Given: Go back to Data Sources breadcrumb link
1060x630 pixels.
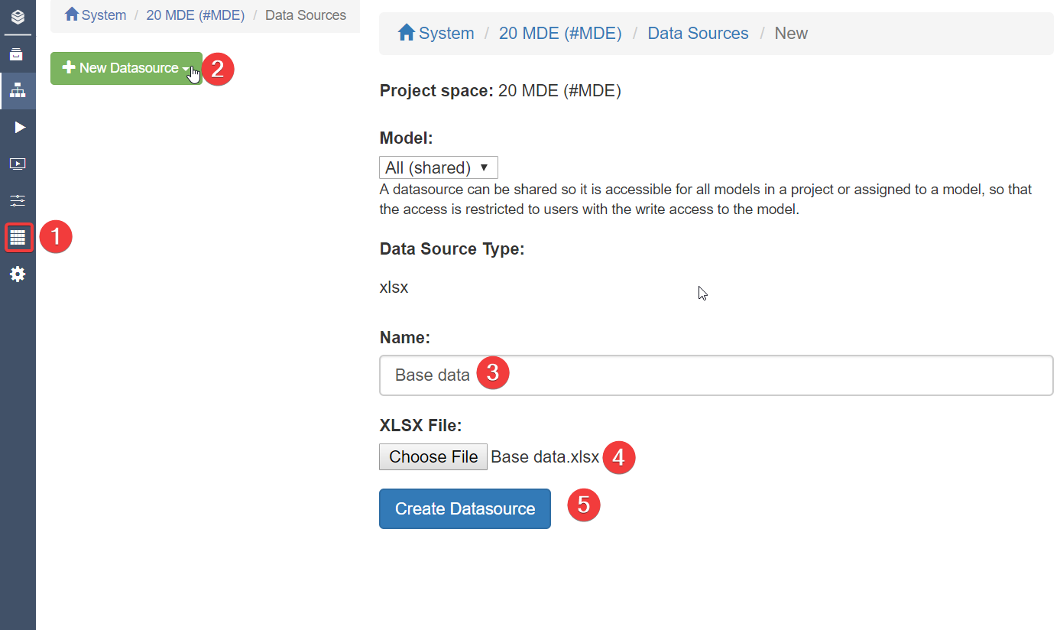Looking at the screenshot, I should pyautogui.click(x=698, y=34).
